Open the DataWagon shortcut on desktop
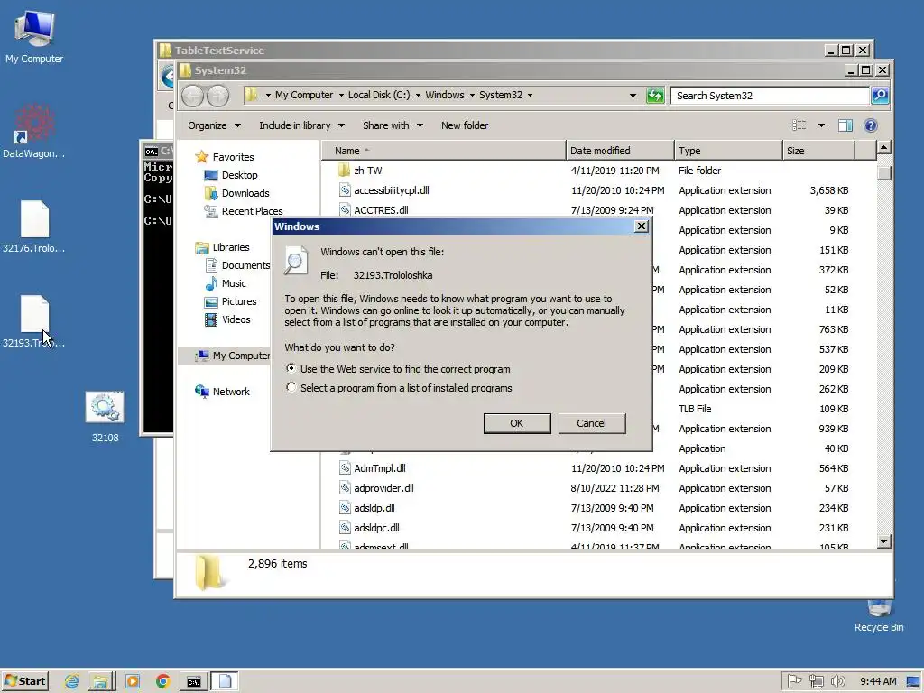The width and height of the screenshot is (924, 693). point(34,131)
